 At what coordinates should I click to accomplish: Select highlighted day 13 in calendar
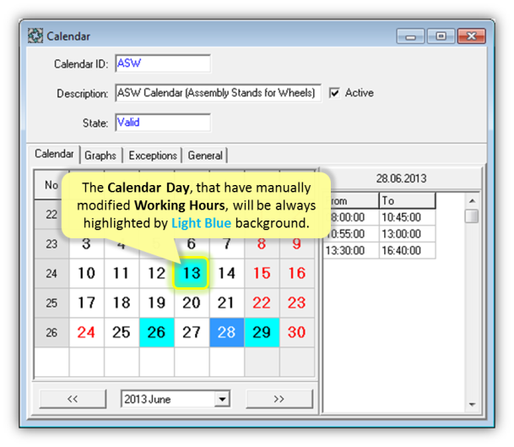[x=192, y=273]
